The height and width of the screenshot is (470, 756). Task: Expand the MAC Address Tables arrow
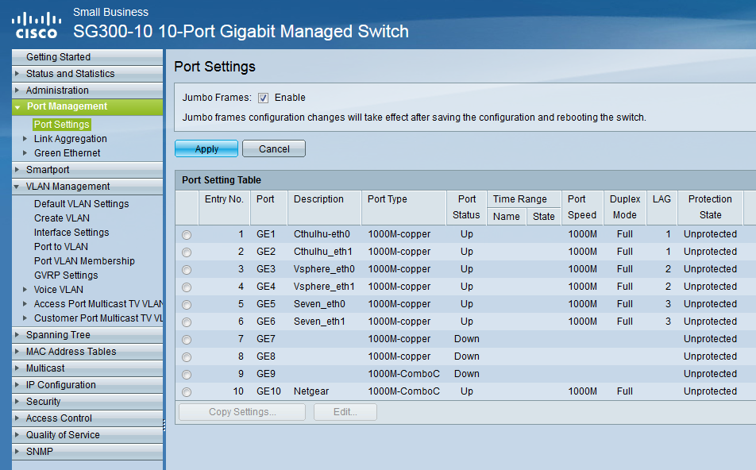(x=17, y=352)
